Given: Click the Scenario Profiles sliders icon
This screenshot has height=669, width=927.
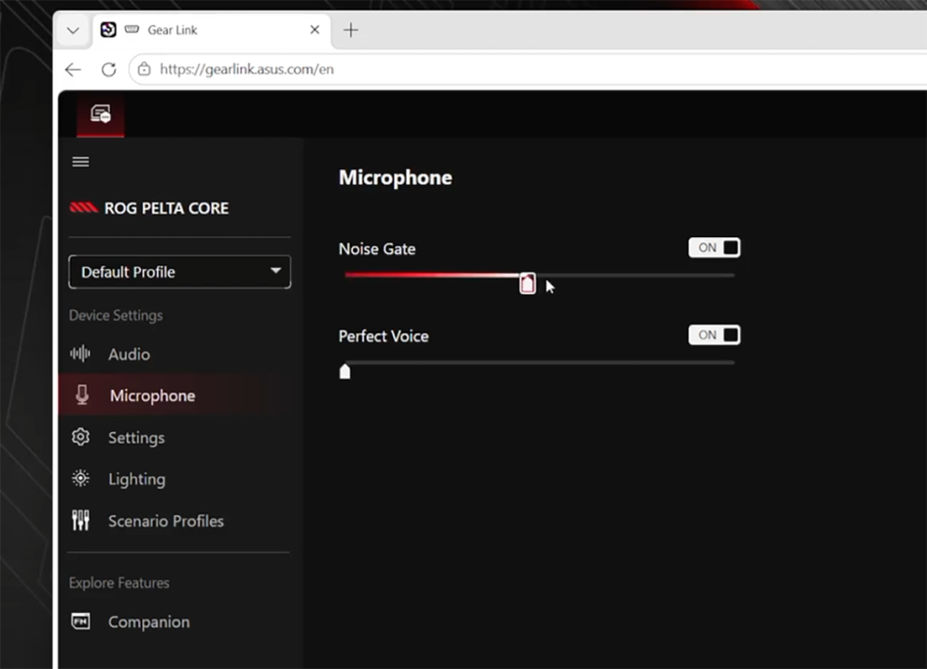Looking at the screenshot, I should [x=81, y=521].
